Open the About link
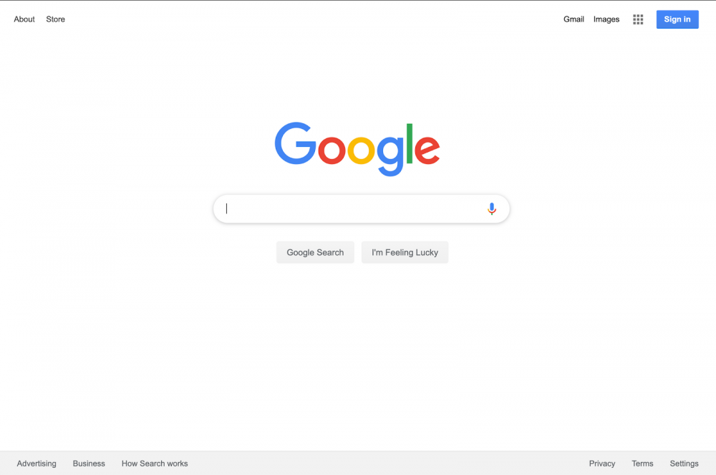This screenshot has width=716, height=475. coord(24,19)
